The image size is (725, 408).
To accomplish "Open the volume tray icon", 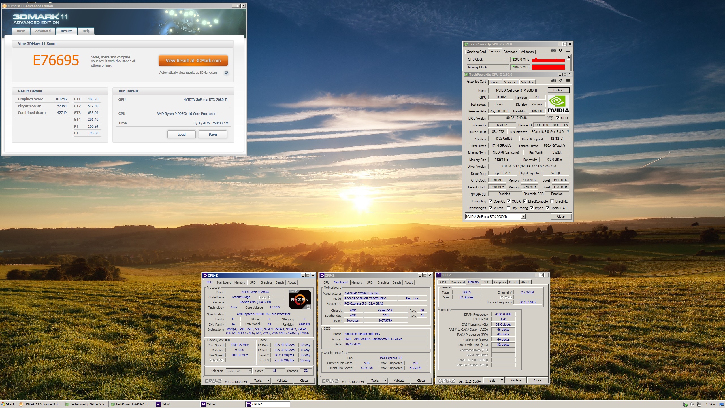I will (692, 404).
